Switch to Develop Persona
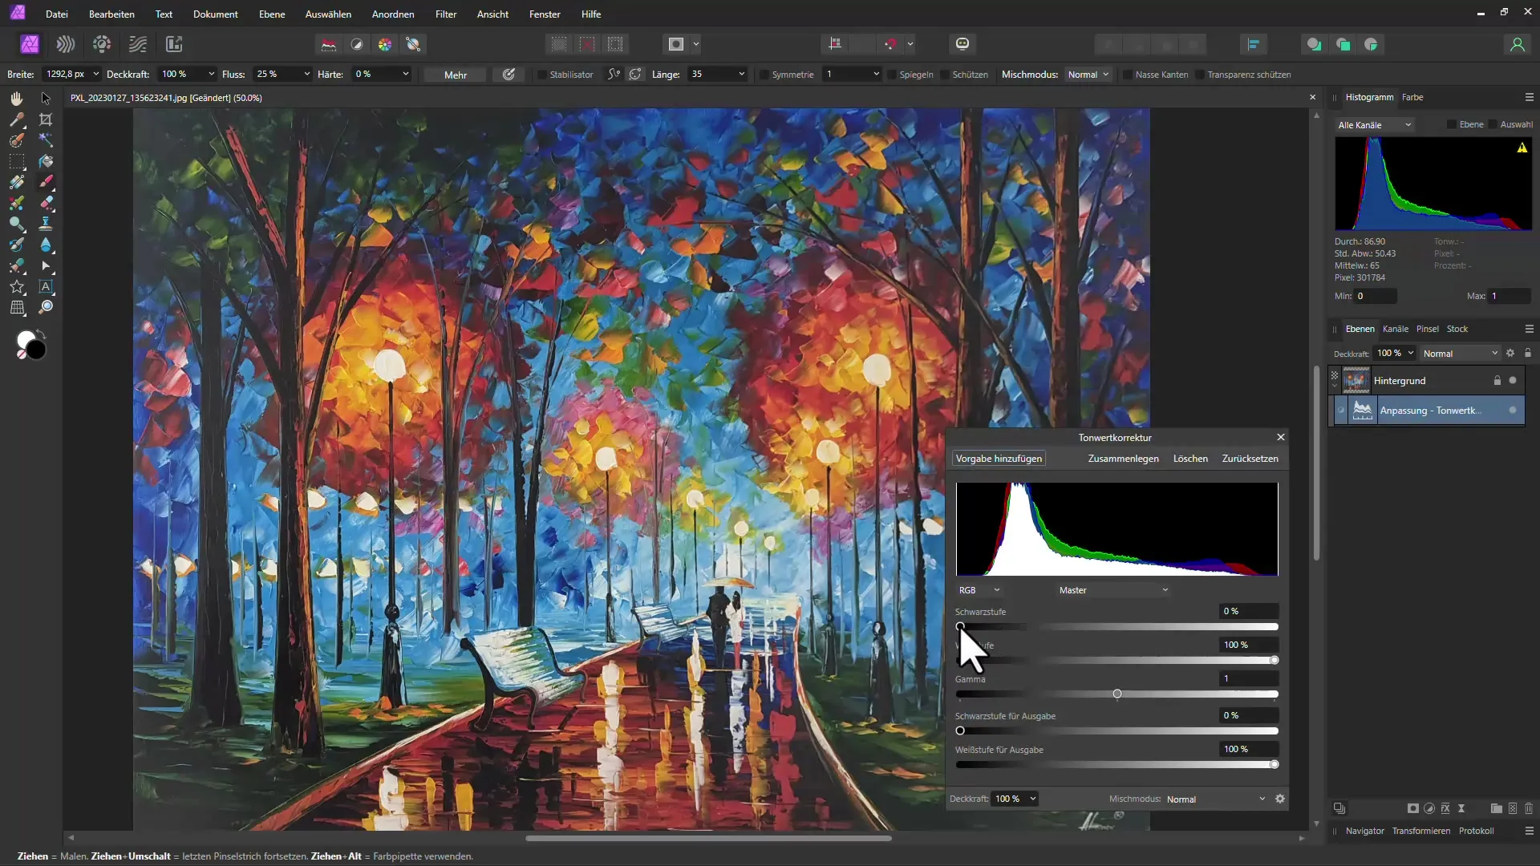 pos(102,44)
